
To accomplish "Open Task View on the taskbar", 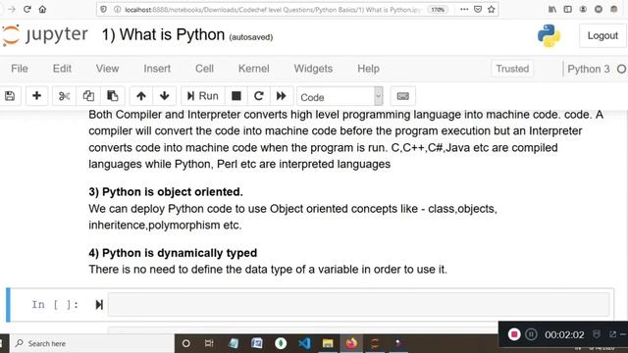I will pos(209,343).
